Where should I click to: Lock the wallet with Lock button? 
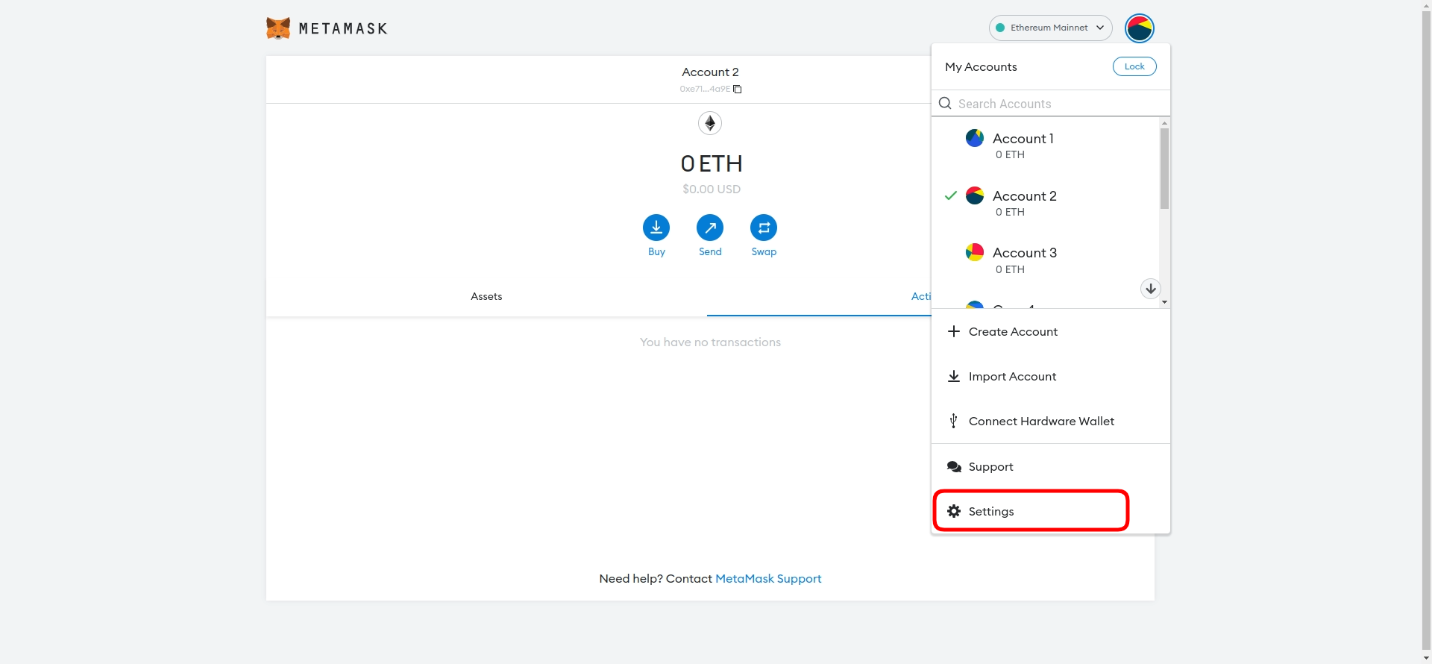1134,66
